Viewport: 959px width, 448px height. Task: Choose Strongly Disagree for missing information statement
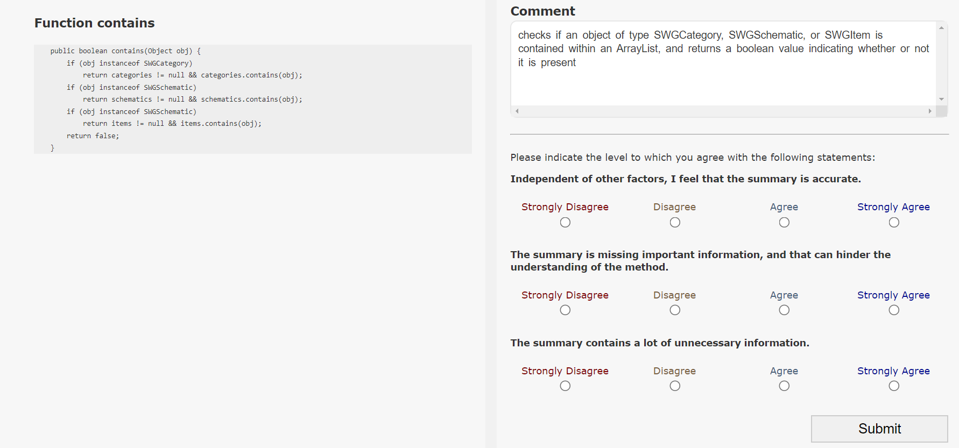(x=565, y=310)
